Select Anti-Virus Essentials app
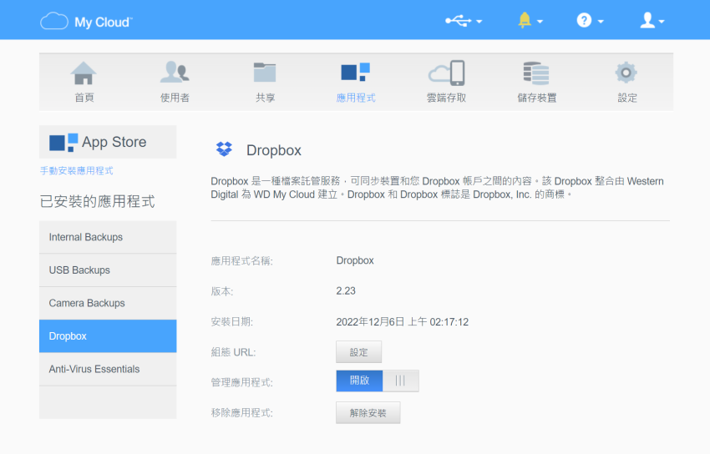710x454 pixels. pos(108,369)
